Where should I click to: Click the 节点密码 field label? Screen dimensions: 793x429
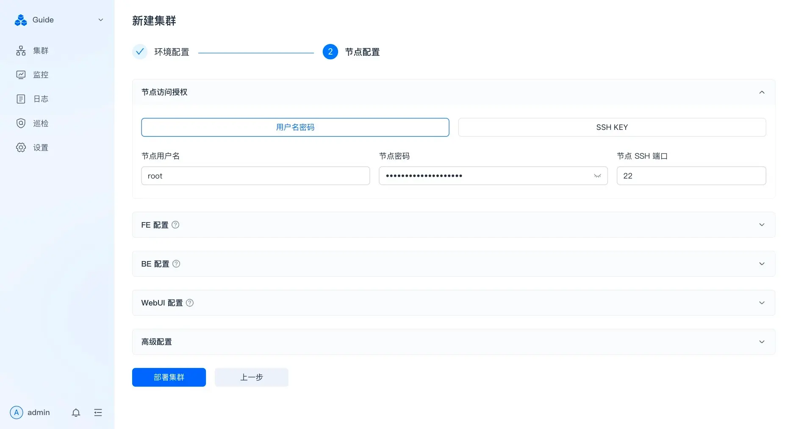(x=394, y=156)
